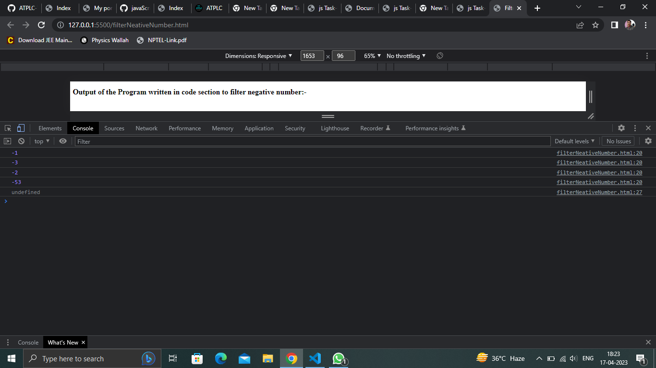The image size is (656, 368).
Task: Click the console sidebar icon
Action: pyautogui.click(x=7, y=141)
